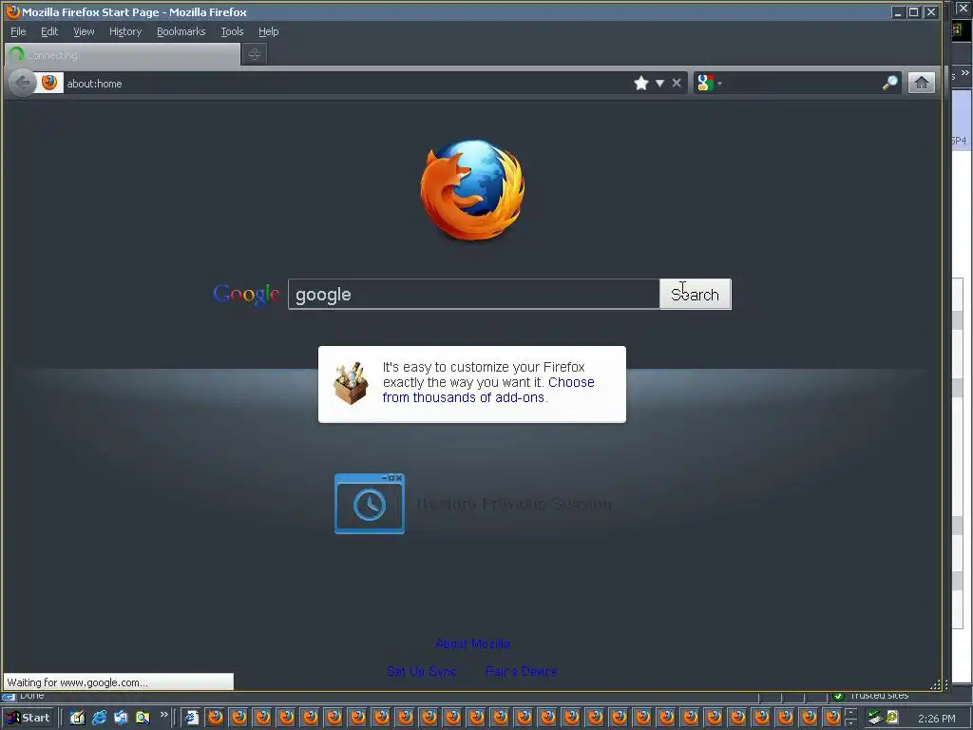The height and width of the screenshot is (730, 973).
Task: Open the Tools menu
Action: (x=232, y=31)
